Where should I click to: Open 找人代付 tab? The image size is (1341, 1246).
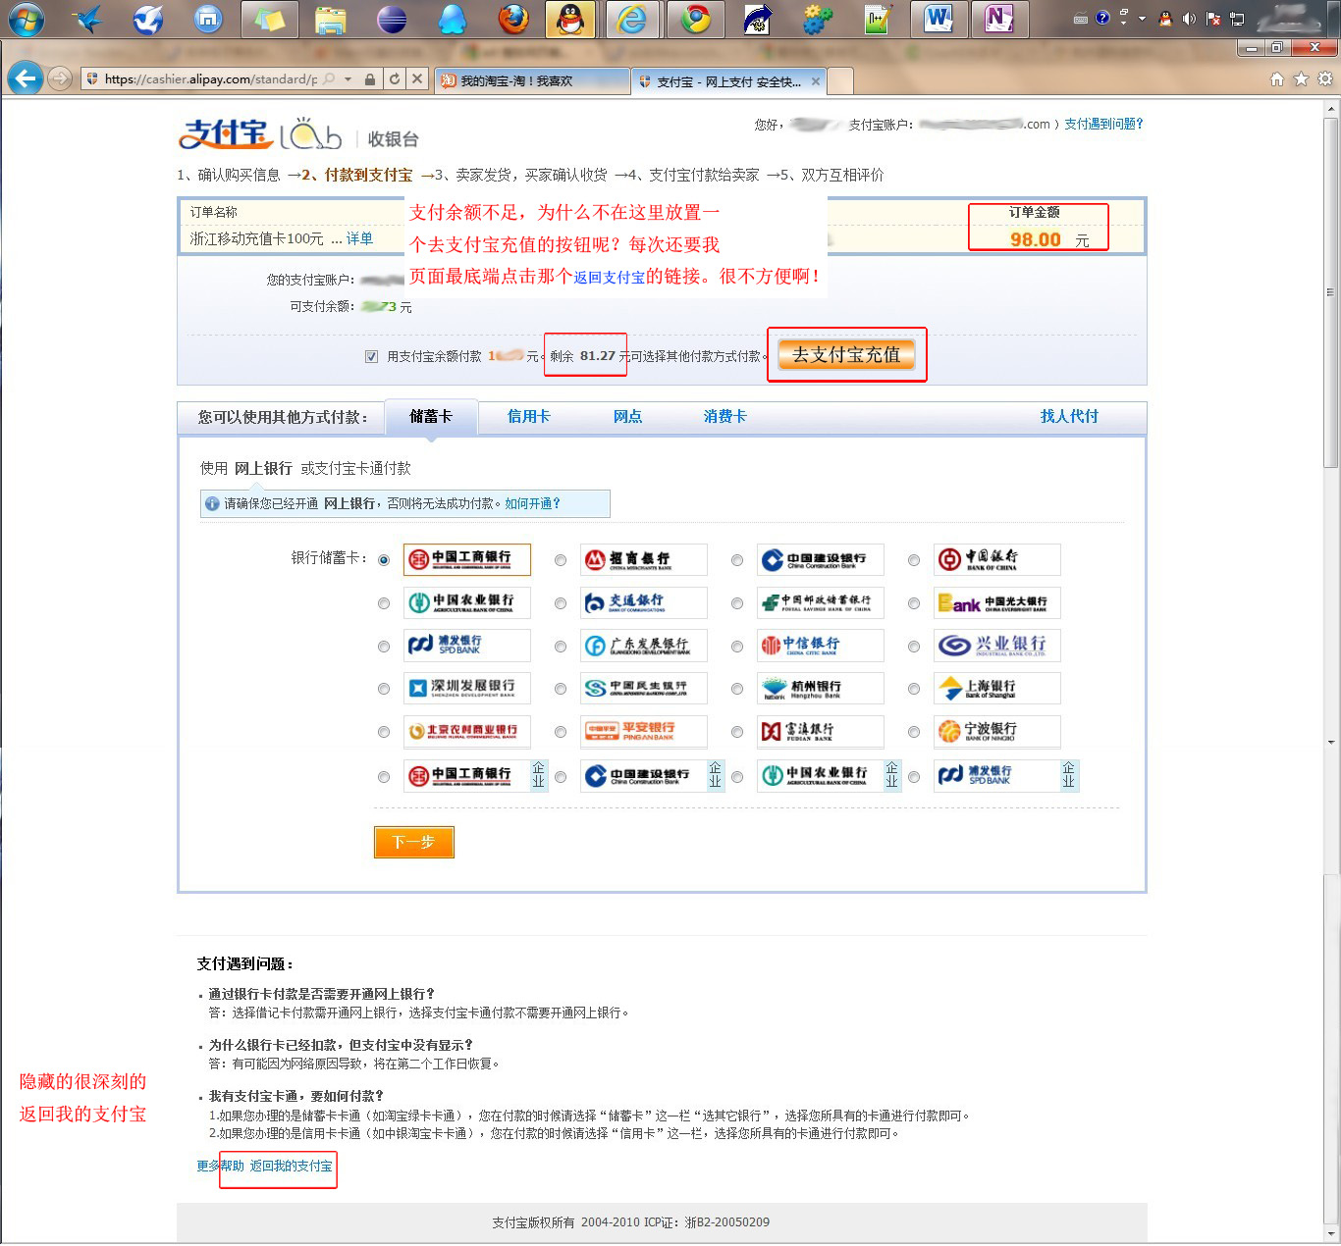pyautogui.click(x=1069, y=416)
